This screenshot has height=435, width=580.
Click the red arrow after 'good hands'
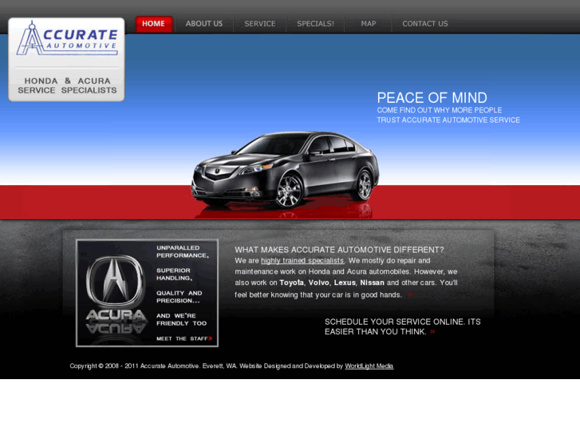tap(410, 295)
